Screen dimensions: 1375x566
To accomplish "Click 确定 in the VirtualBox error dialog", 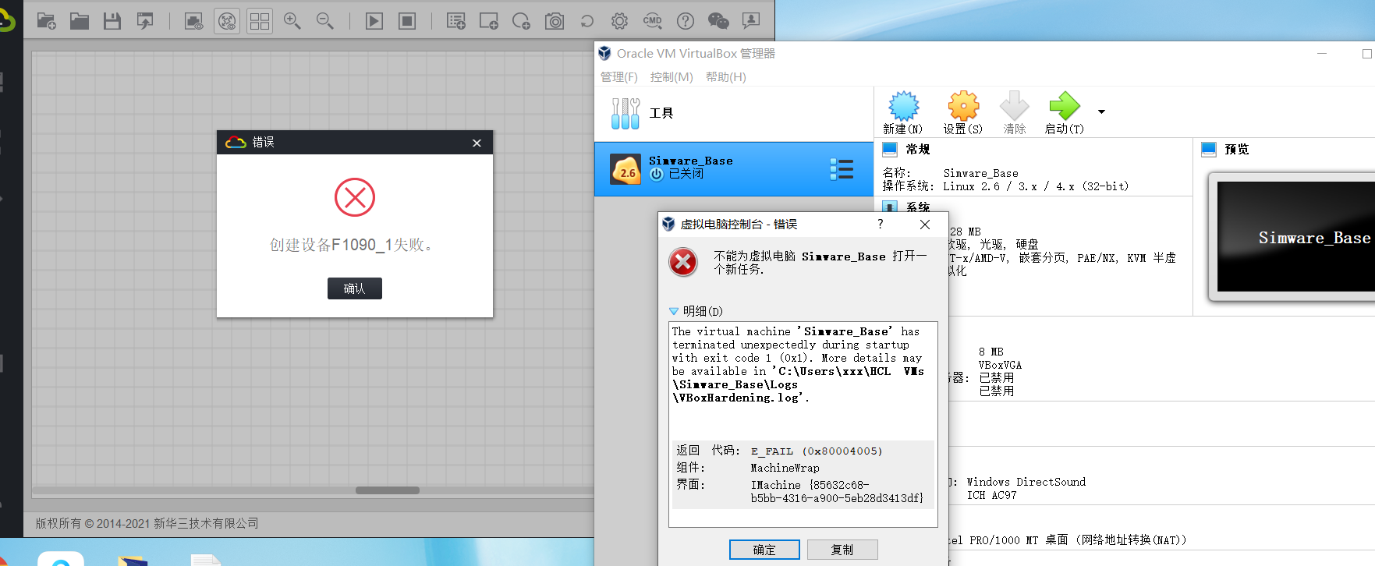I will click(764, 550).
